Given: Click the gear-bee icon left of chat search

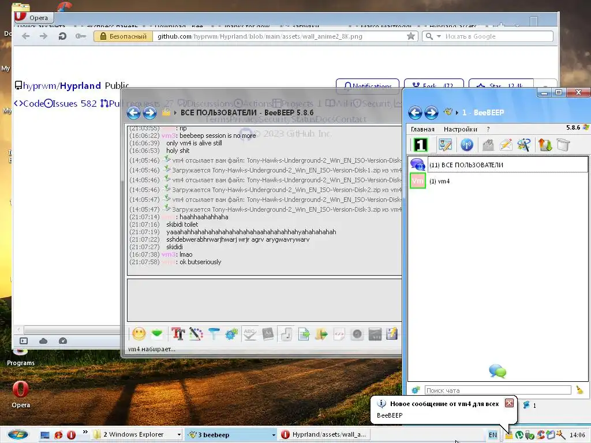Looking at the screenshot, I should pos(416,391).
